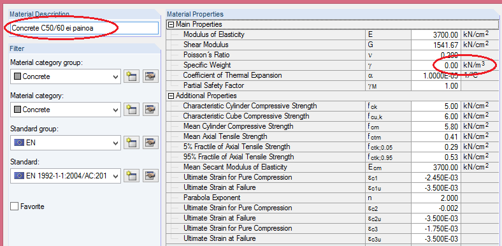502x246 pixels.
Task: Click create-new icon beside Material category group
Action: (132, 76)
